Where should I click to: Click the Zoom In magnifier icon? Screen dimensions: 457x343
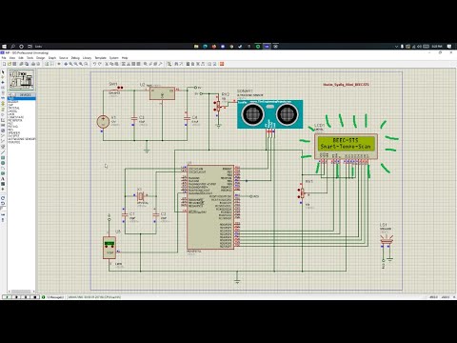(70, 64)
